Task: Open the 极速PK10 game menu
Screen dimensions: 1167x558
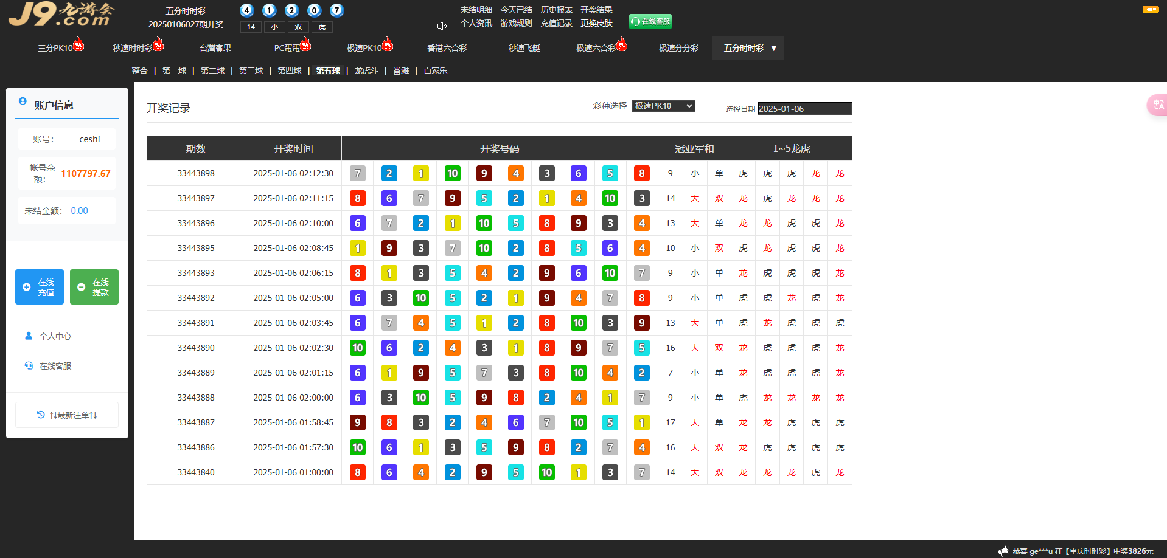Action: pyautogui.click(x=364, y=48)
